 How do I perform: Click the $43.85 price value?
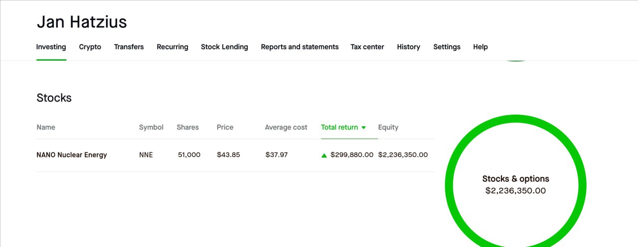(x=228, y=155)
